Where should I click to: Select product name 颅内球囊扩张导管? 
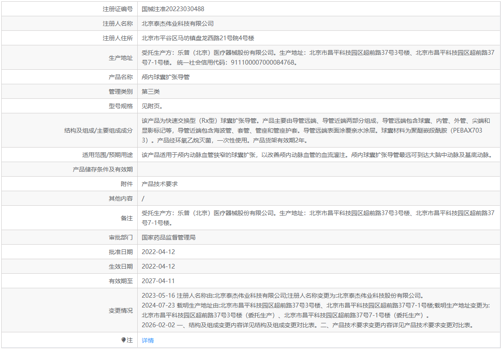coord(166,77)
